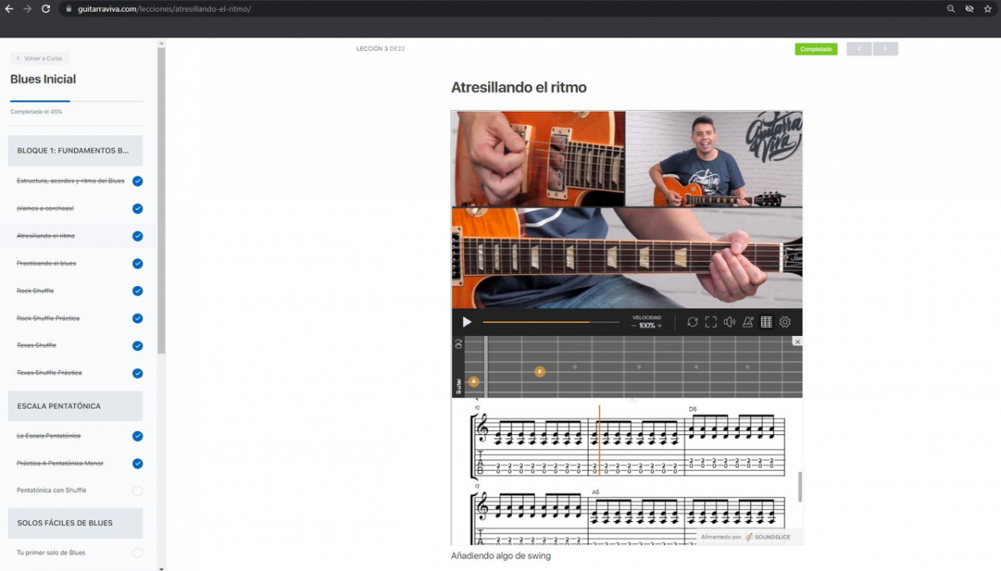The width and height of the screenshot is (1001, 571).
Task: Toggle checkmark for Rock Shuffle lesson
Action: (x=138, y=291)
